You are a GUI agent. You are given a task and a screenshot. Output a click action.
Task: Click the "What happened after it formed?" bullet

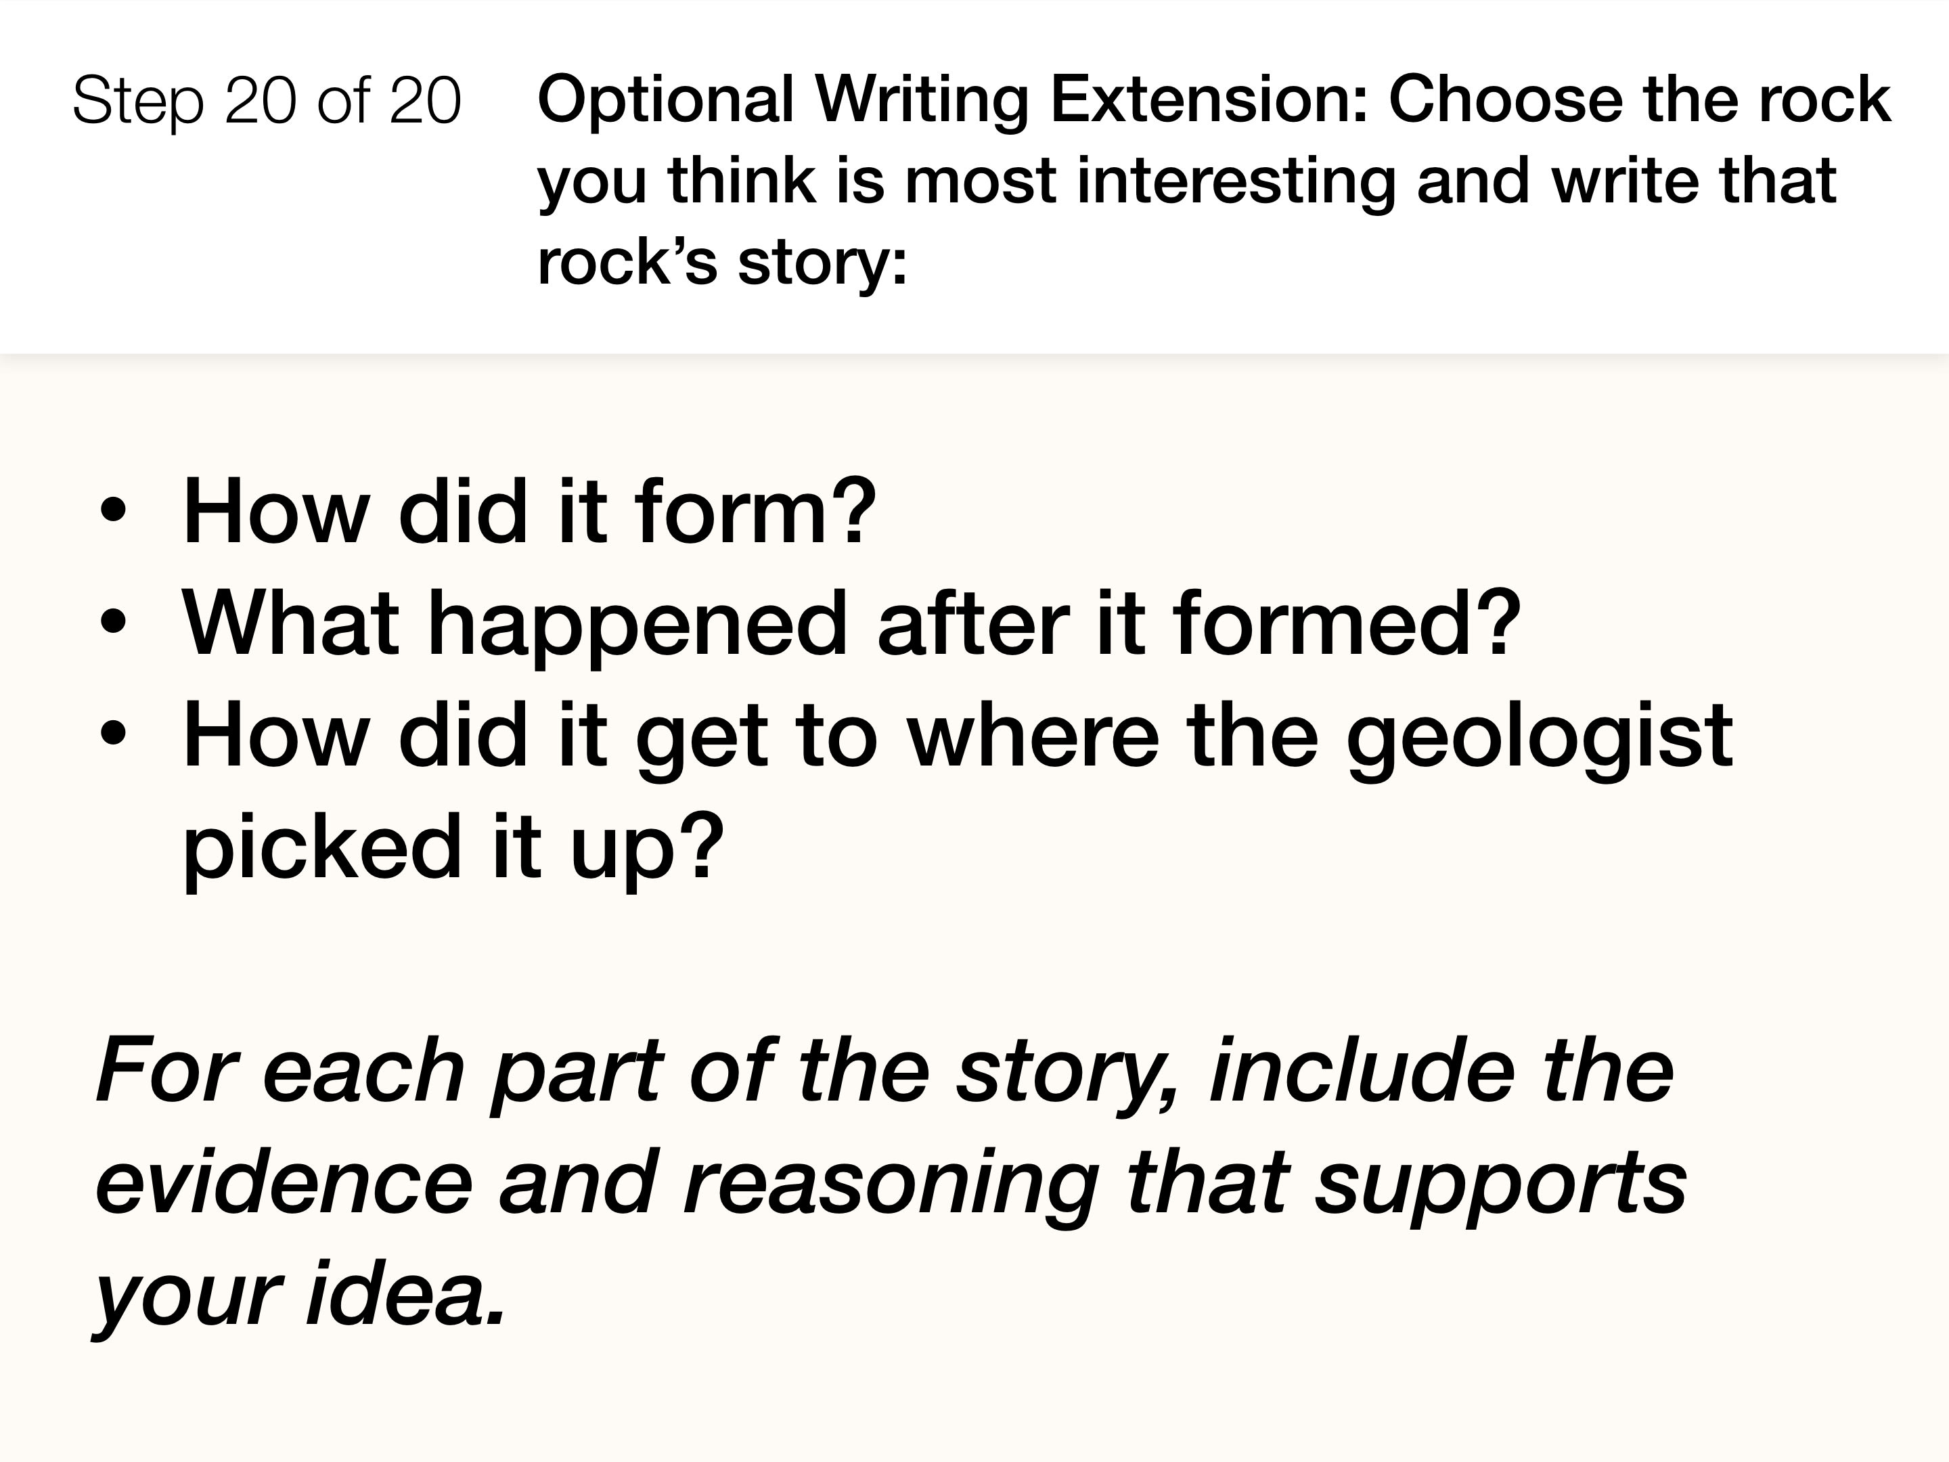click(x=851, y=623)
